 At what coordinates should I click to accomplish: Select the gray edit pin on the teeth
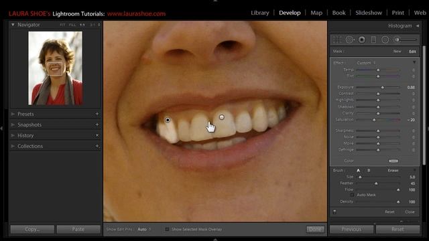coord(222,117)
